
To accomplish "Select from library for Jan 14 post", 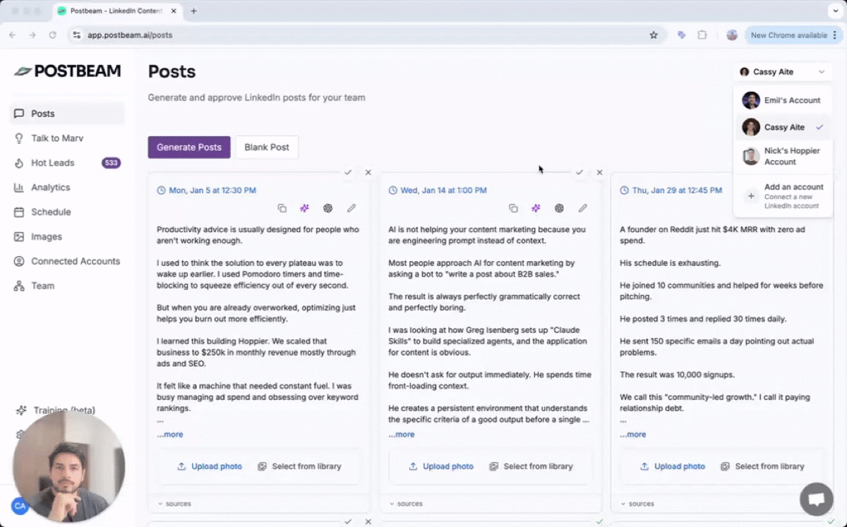I will pyautogui.click(x=531, y=466).
